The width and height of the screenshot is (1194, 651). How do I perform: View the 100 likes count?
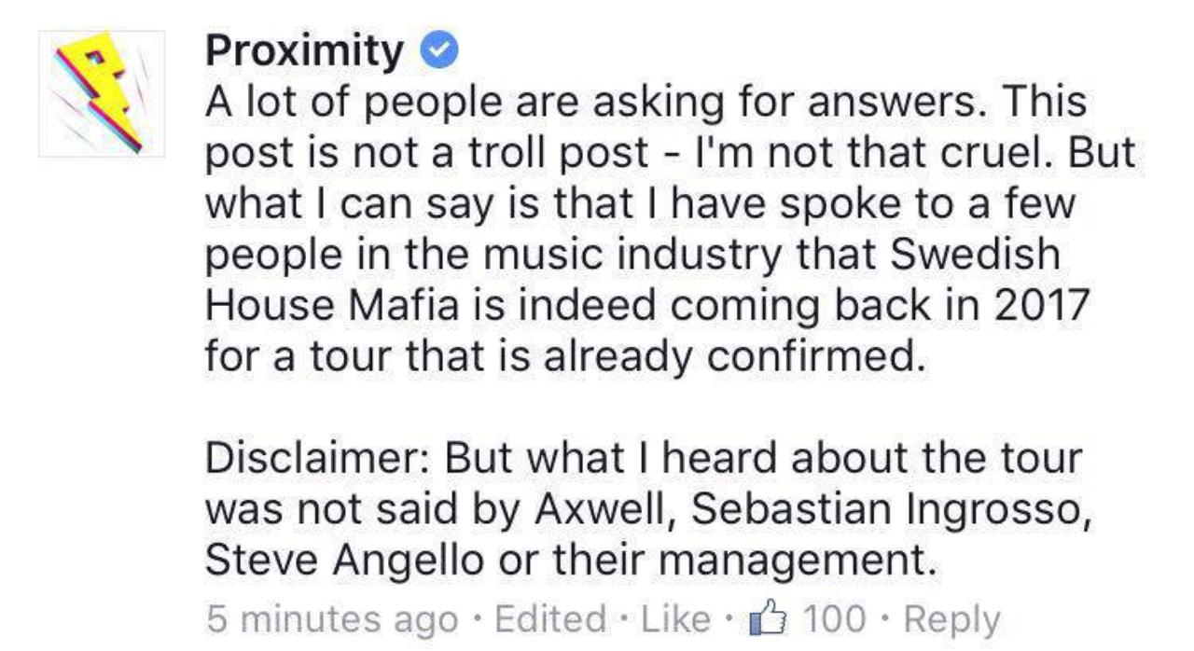833,618
